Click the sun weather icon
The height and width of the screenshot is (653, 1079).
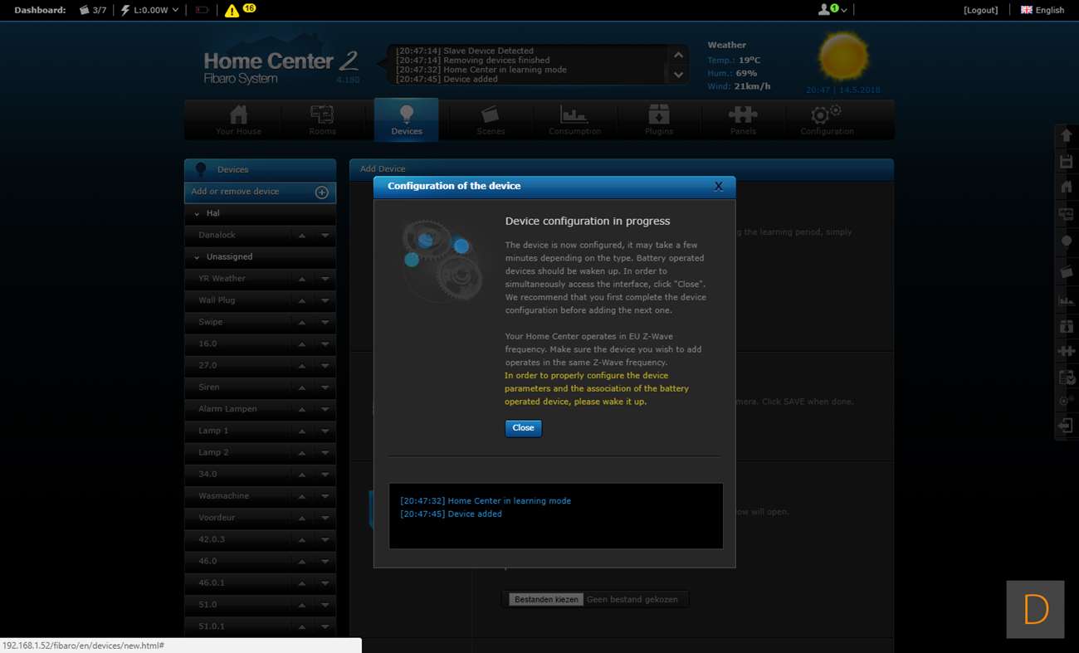pyautogui.click(x=843, y=56)
